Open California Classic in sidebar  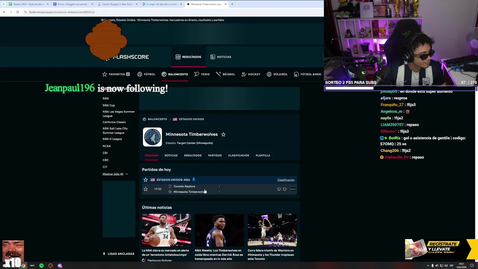pyautogui.click(x=114, y=122)
